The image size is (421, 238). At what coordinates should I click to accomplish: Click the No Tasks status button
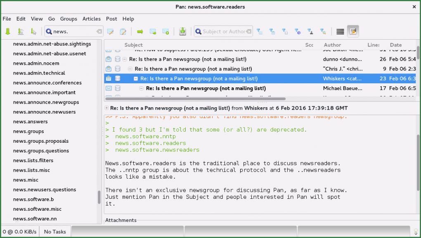tap(55, 231)
